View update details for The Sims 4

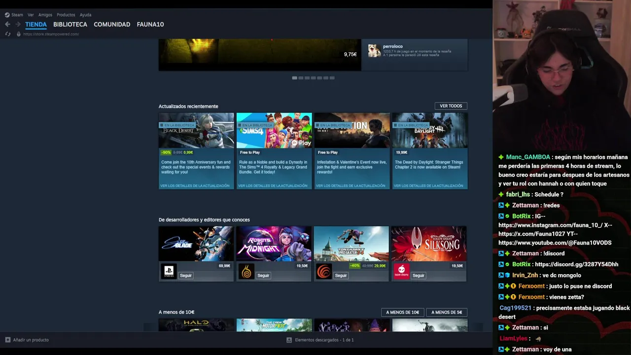[x=273, y=185]
